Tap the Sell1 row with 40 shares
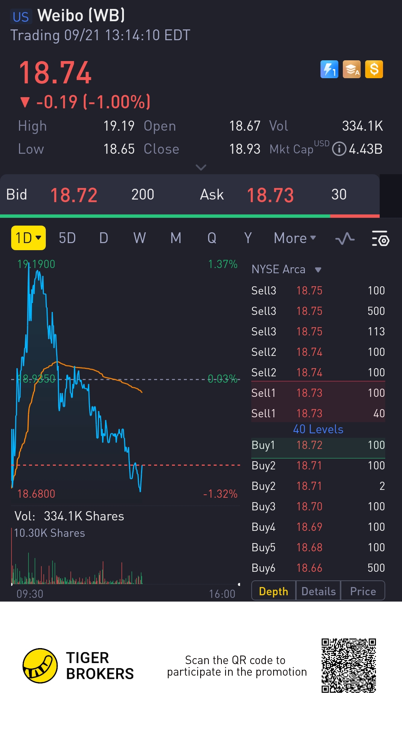 click(x=318, y=413)
